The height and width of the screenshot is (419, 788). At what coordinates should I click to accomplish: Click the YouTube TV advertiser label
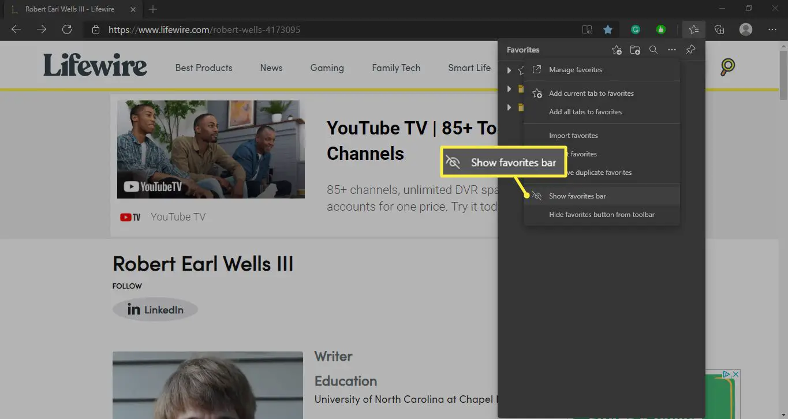[x=178, y=217]
